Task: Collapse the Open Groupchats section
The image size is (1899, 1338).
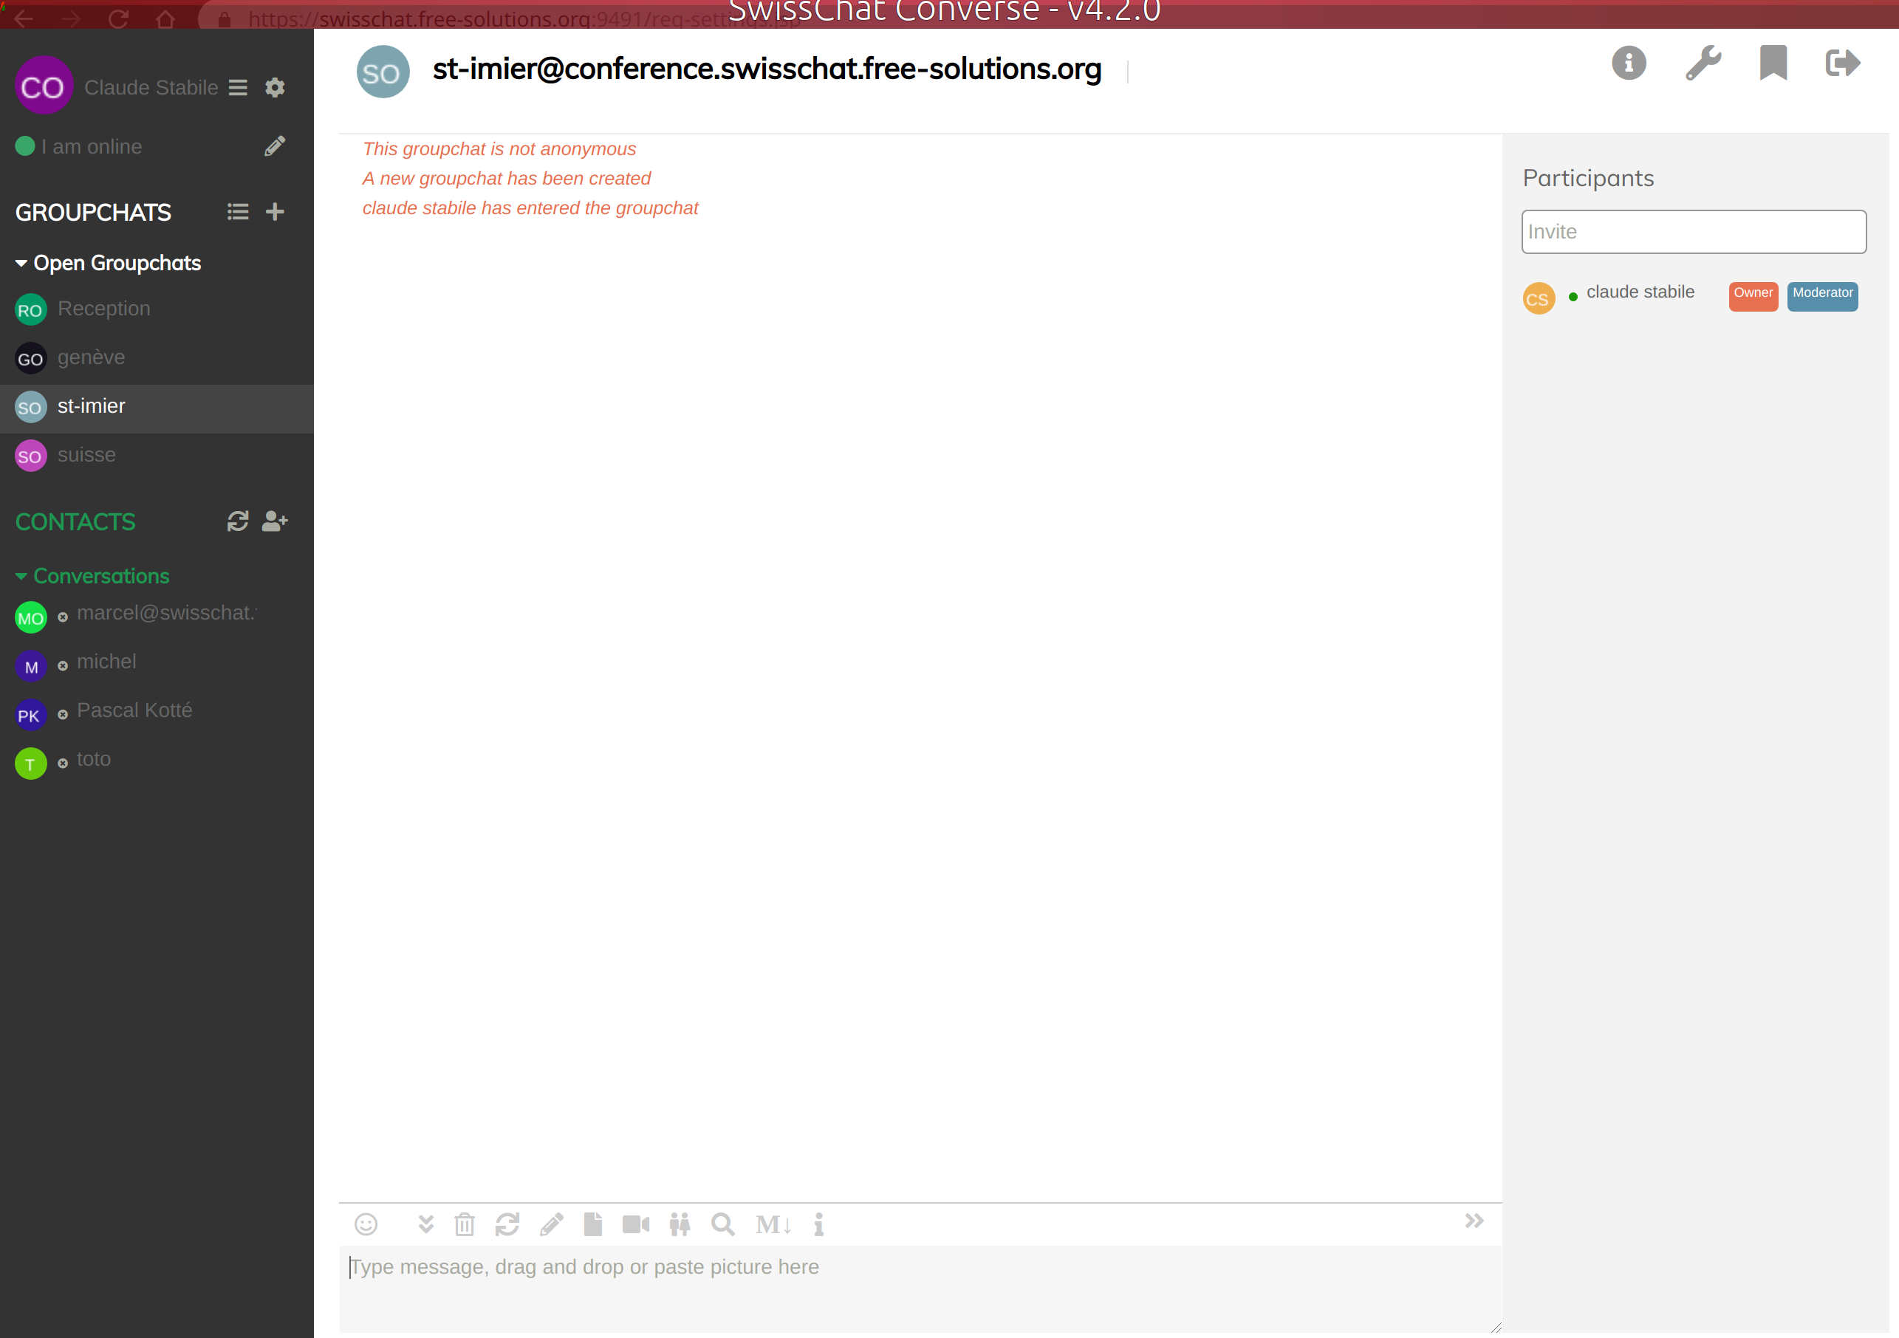Action: pos(109,263)
